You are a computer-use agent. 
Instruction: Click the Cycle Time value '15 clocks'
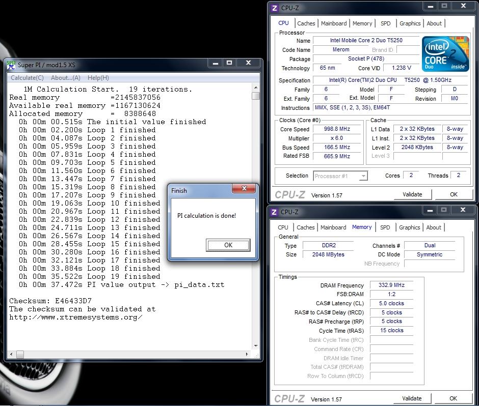391,330
